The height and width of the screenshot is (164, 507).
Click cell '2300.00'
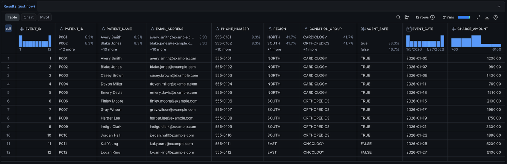tap(476, 127)
